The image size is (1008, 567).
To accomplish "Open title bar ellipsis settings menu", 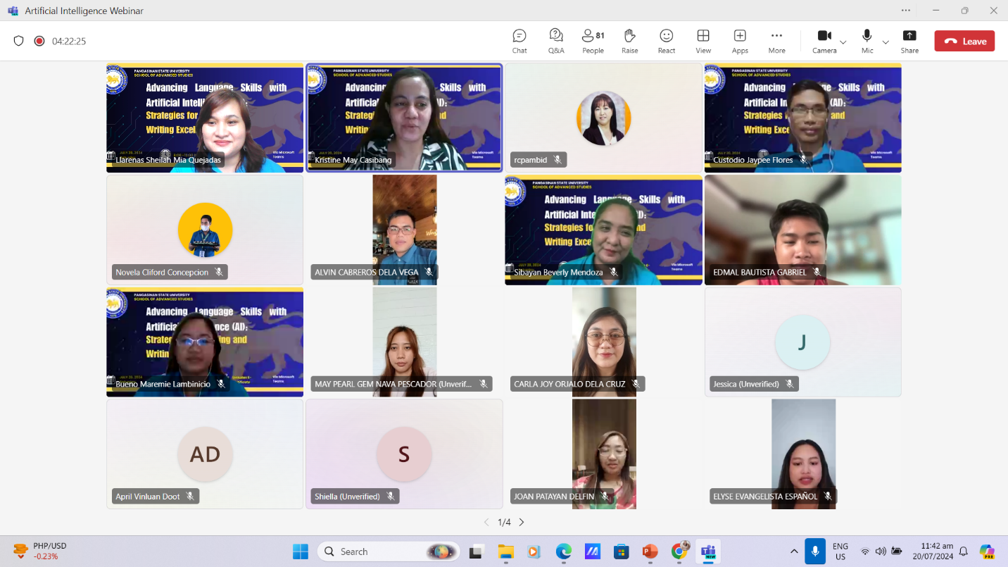I will pyautogui.click(x=906, y=11).
